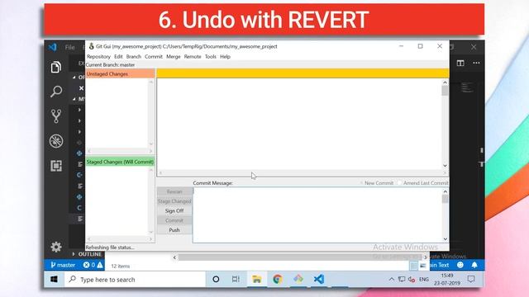
Task: Click taskbar clock showing 15:49
Action: (x=447, y=279)
